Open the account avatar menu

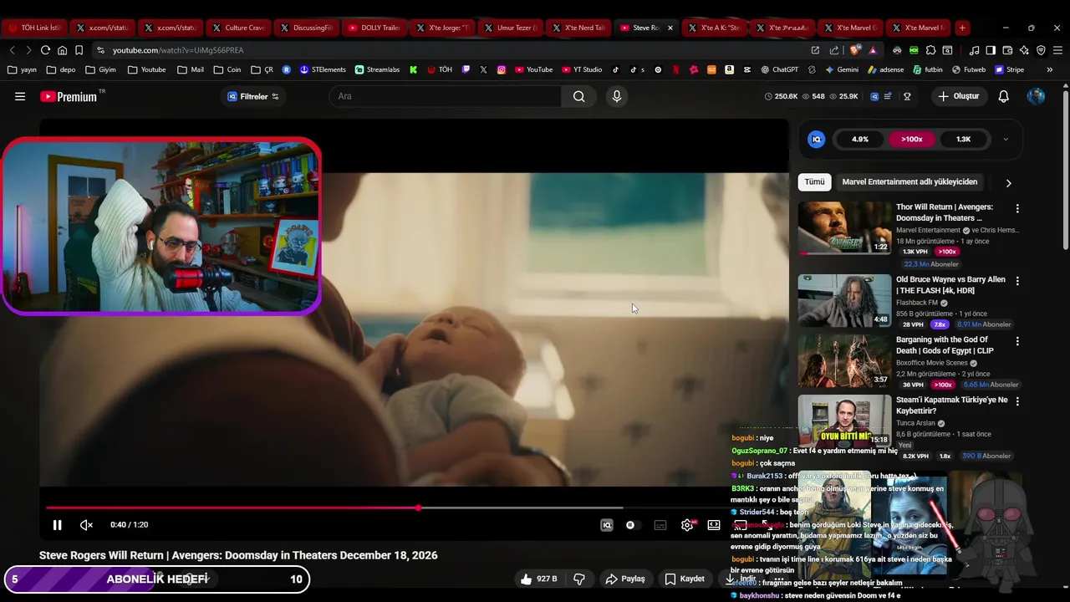pyautogui.click(x=1036, y=96)
